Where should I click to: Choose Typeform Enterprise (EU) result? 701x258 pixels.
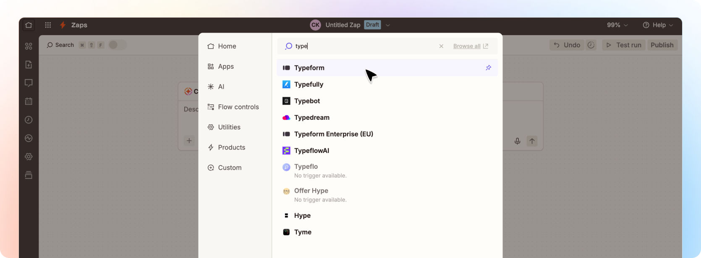(x=387, y=134)
